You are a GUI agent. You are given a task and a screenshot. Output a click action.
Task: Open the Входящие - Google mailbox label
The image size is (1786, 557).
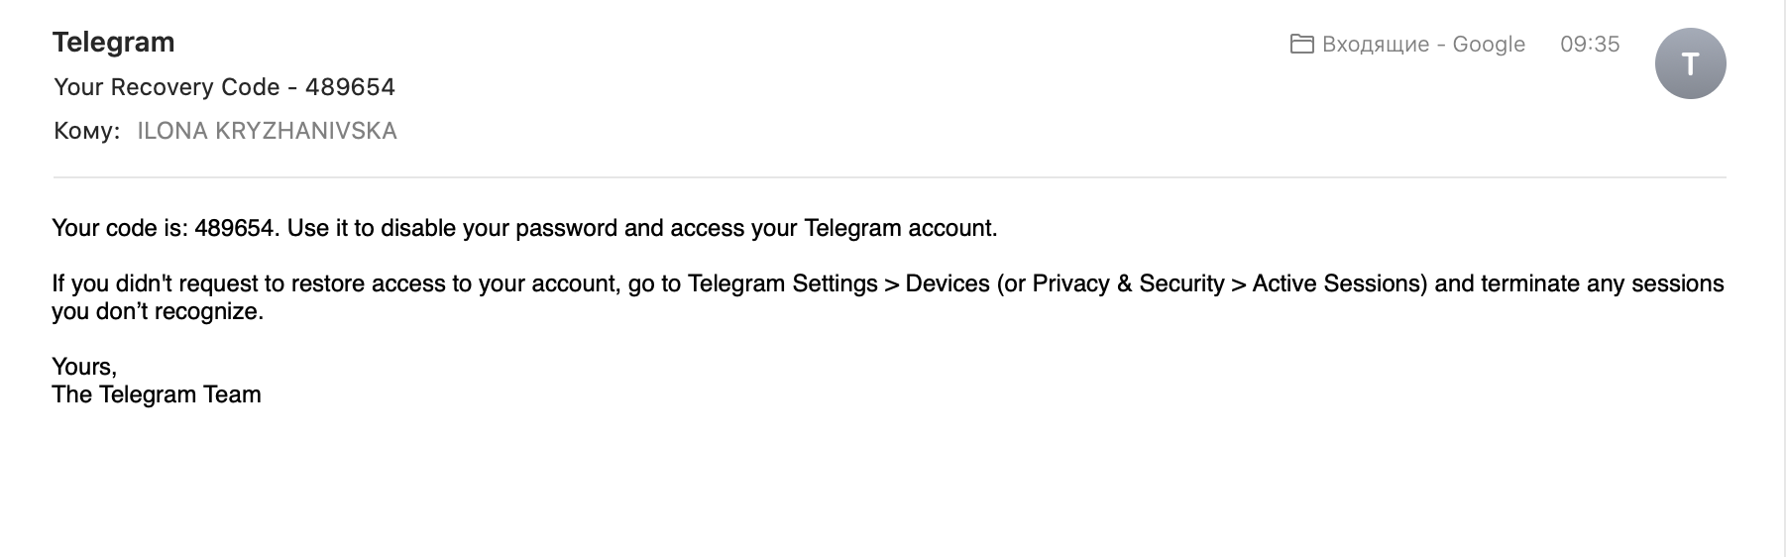click(x=1423, y=44)
